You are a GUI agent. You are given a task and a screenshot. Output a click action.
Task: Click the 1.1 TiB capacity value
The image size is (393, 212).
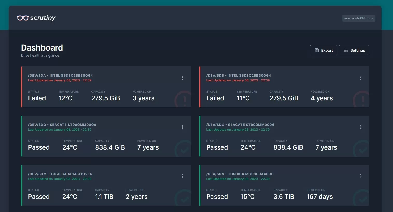point(104,197)
